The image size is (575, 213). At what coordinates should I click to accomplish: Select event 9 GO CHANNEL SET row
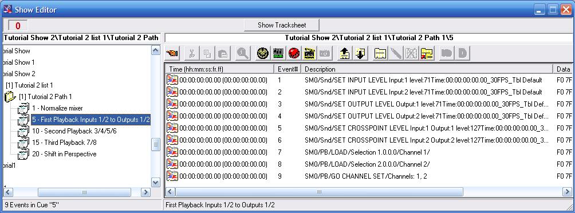[x=369, y=176]
